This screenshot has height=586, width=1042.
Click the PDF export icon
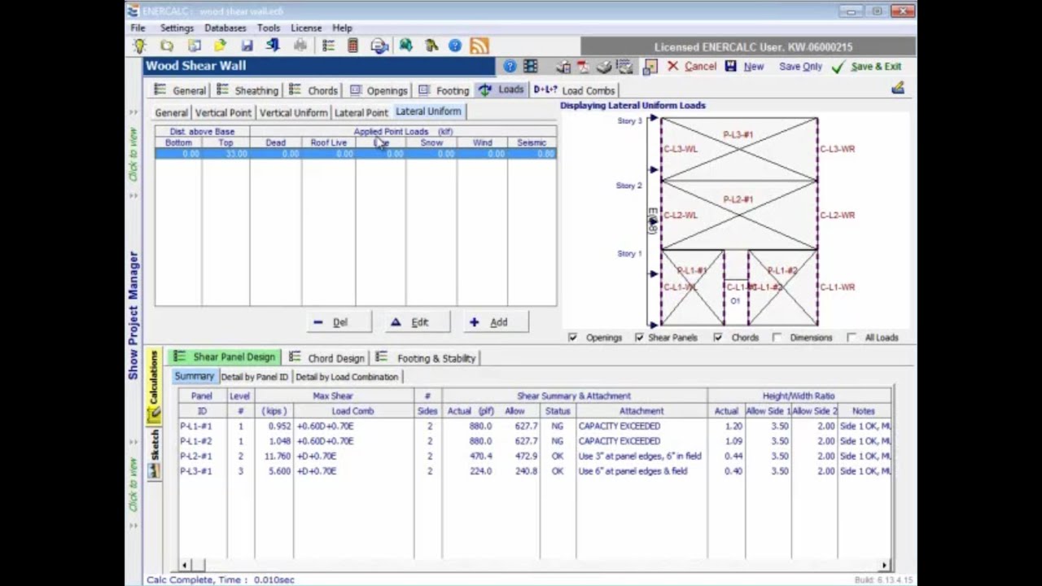583,67
